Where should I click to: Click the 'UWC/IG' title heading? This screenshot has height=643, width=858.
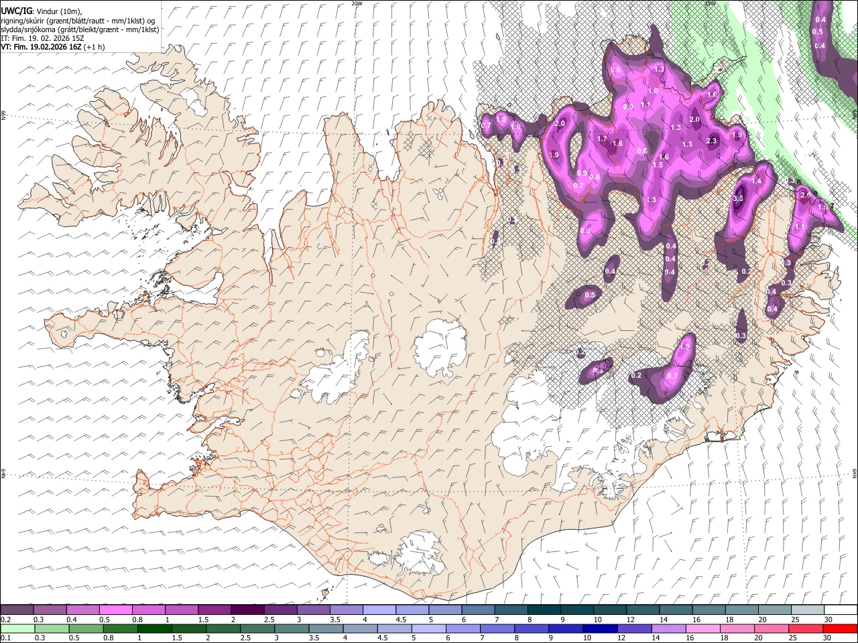[16, 11]
